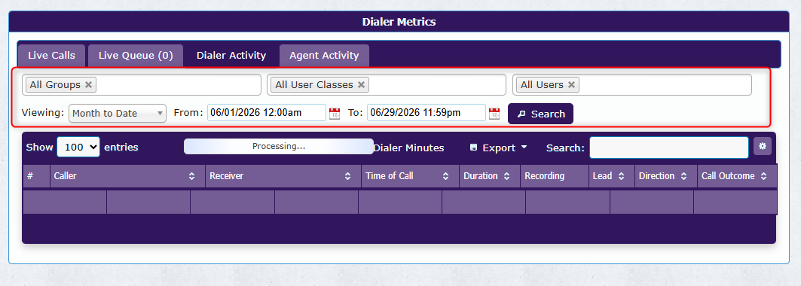801x286 pixels.
Task: Click the # column header
Action: [x=35, y=176]
